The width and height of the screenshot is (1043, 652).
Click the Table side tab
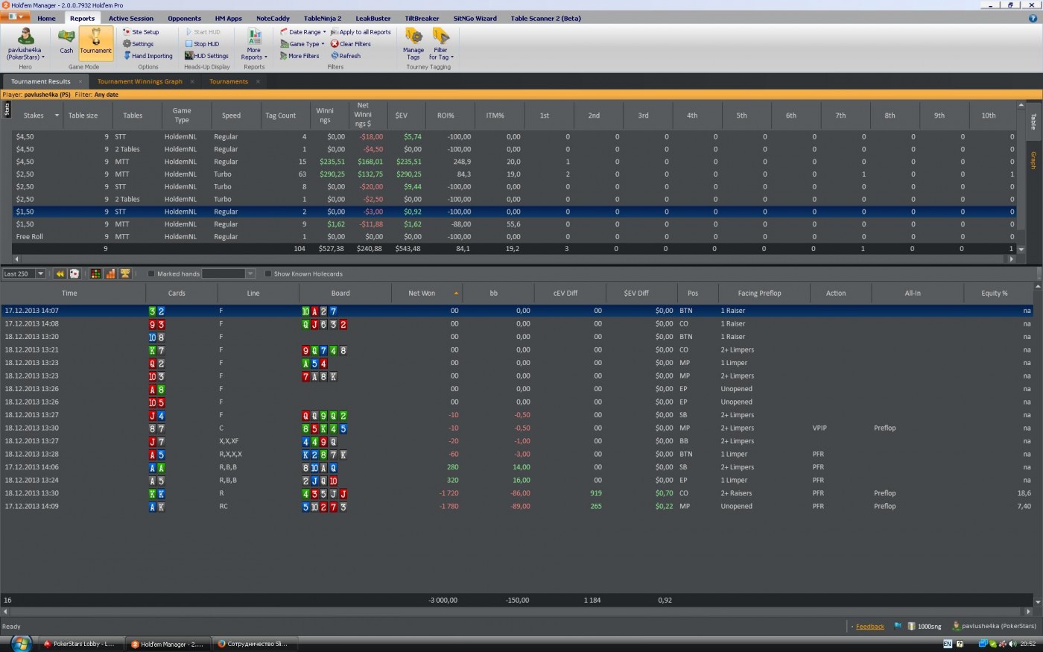pyautogui.click(x=1033, y=121)
